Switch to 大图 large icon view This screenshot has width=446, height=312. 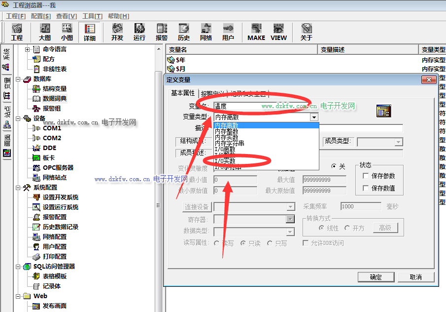[45, 32]
